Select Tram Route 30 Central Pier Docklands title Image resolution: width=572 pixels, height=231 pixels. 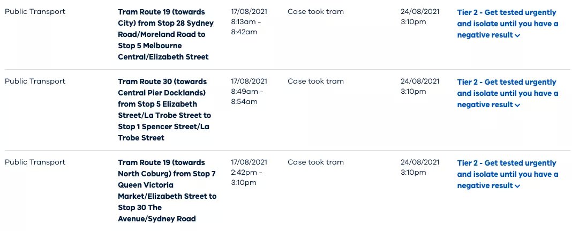tap(164, 109)
